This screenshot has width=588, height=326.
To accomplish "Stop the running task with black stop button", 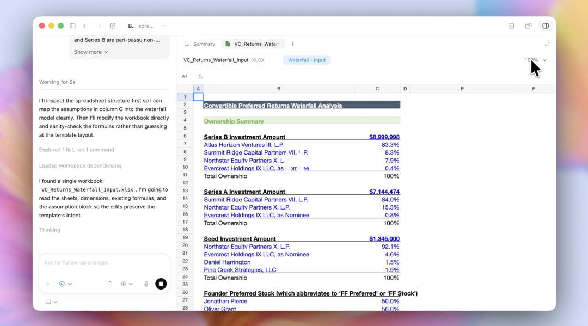I will coord(161,284).
